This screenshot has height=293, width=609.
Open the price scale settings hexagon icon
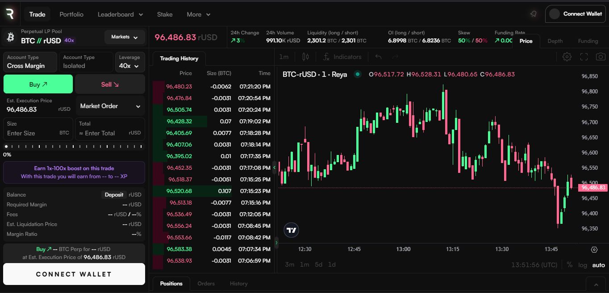point(594,250)
